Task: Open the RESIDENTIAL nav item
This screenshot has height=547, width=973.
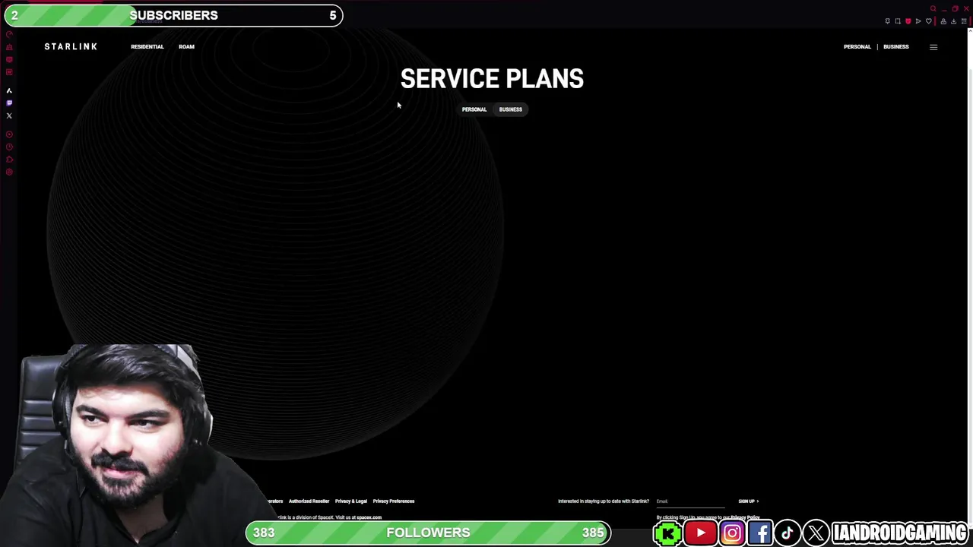Action: pyautogui.click(x=147, y=46)
